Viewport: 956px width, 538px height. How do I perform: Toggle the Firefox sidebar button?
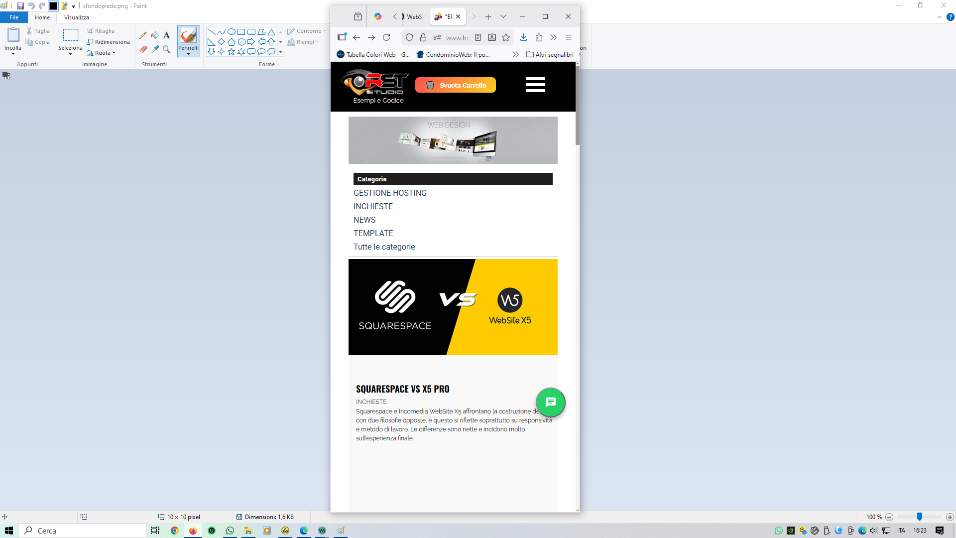coord(342,37)
